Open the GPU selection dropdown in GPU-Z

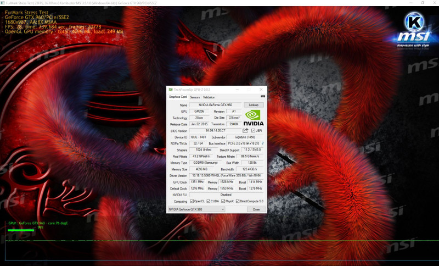click(x=196, y=209)
